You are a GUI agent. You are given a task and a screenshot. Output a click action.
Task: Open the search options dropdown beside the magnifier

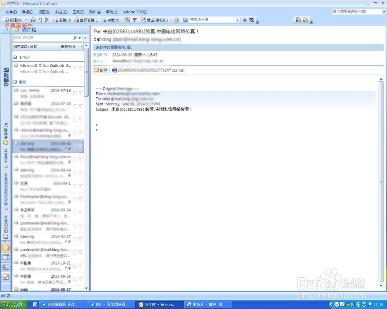(80, 38)
